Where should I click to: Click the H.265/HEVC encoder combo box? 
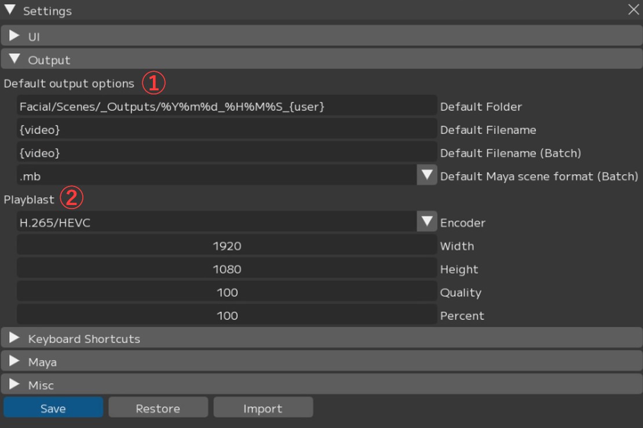[217, 222]
